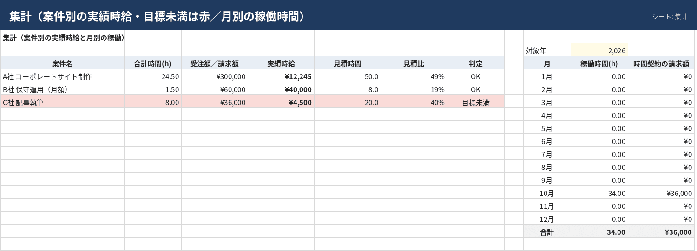Select the A社 コーポレートサイト制作 project name cell
The width and height of the screenshot is (697, 251).
pyautogui.click(x=63, y=76)
